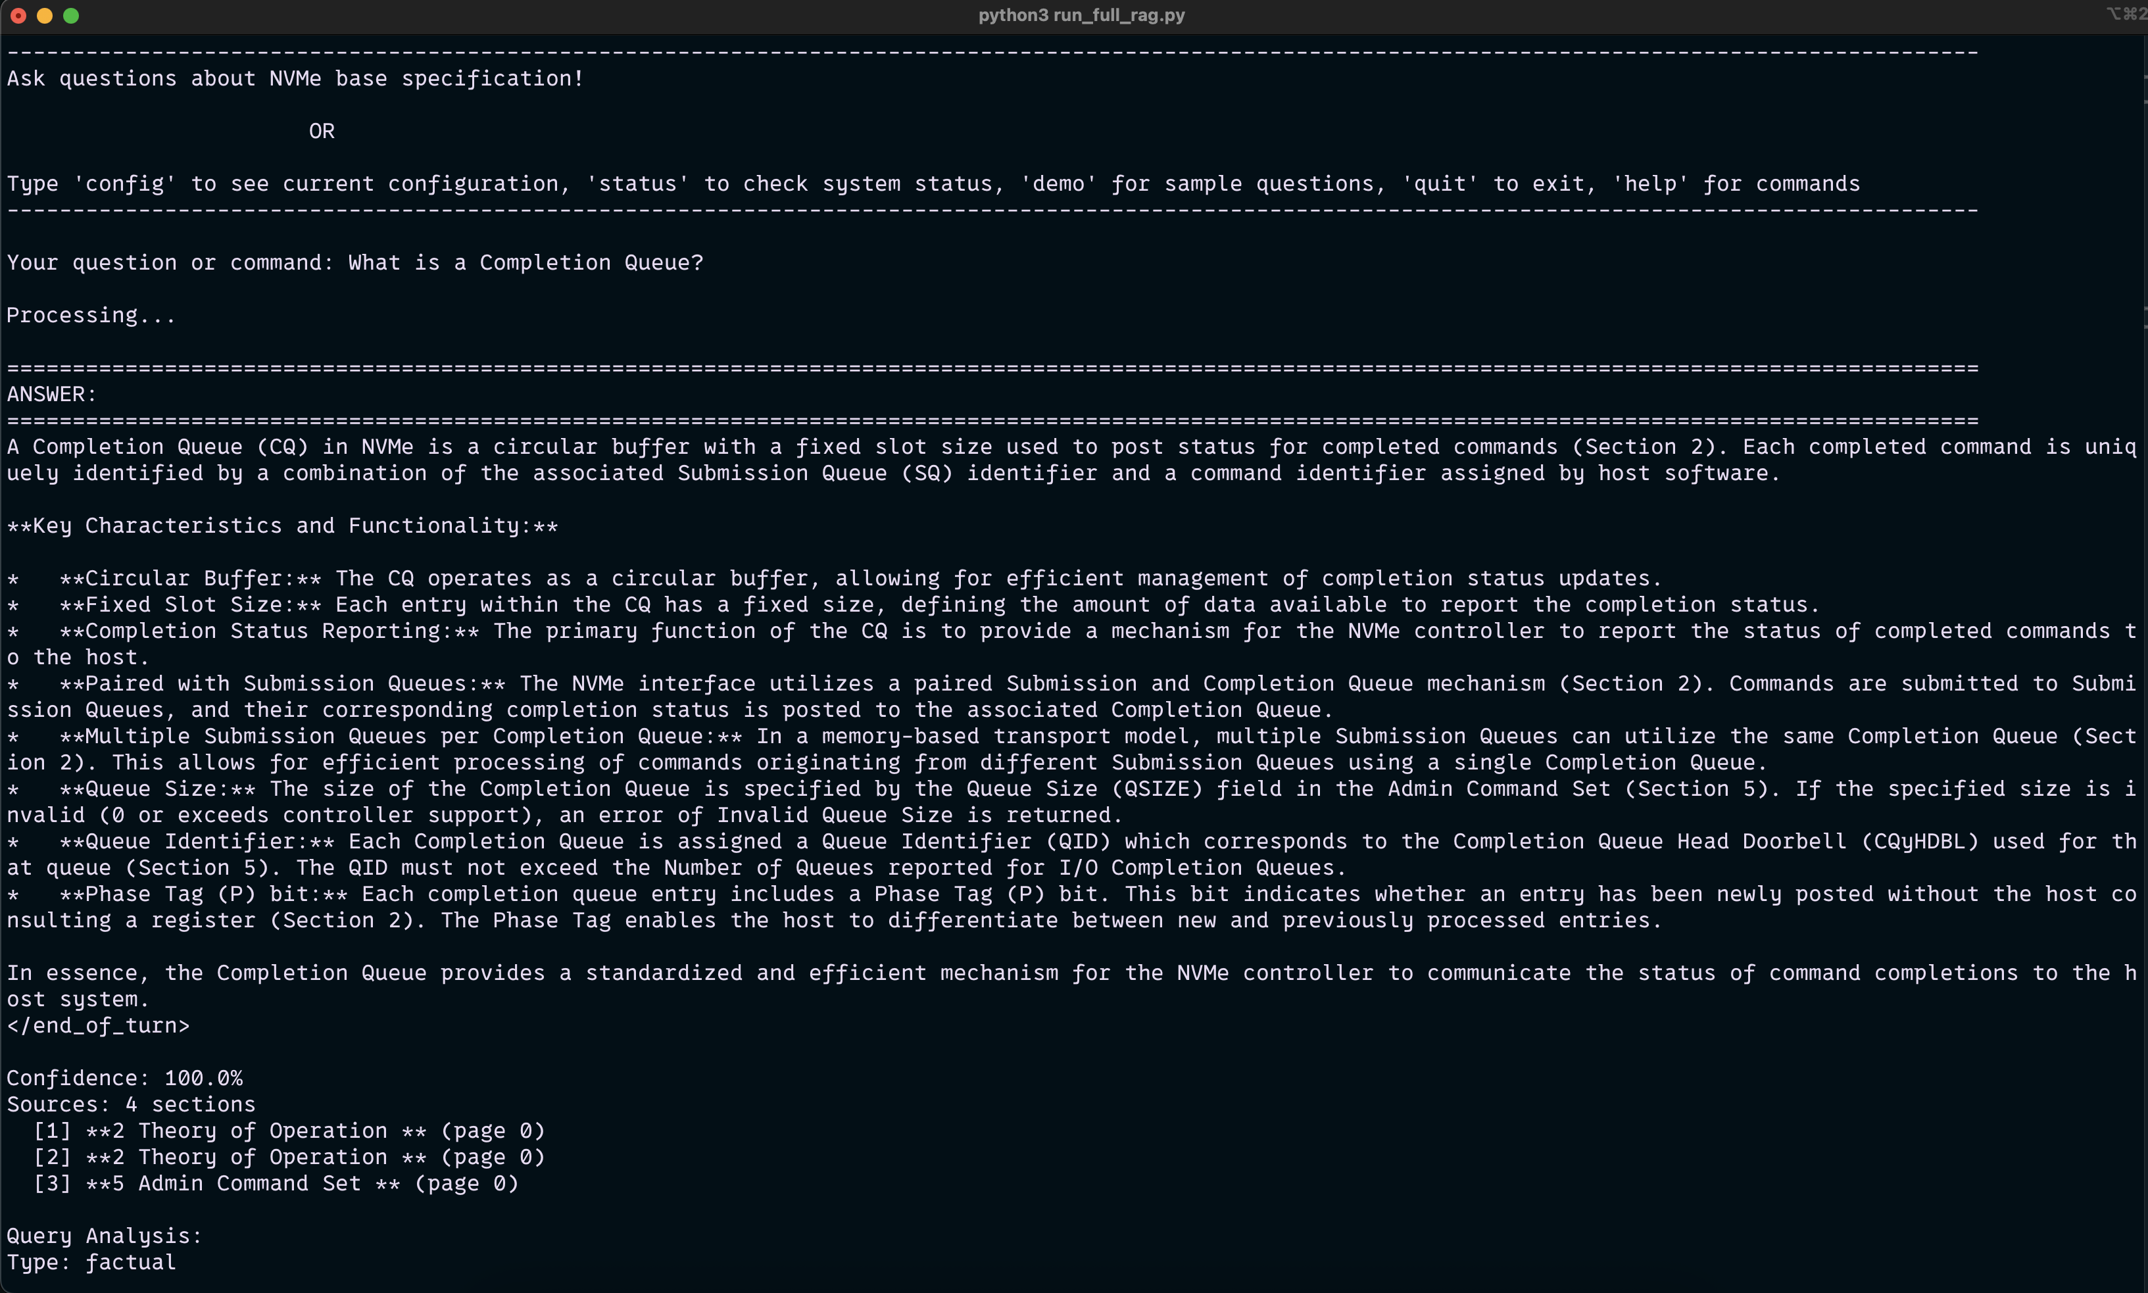Click the green full-screen window button
Screen dimensions: 2148x1293
pos(72,16)
